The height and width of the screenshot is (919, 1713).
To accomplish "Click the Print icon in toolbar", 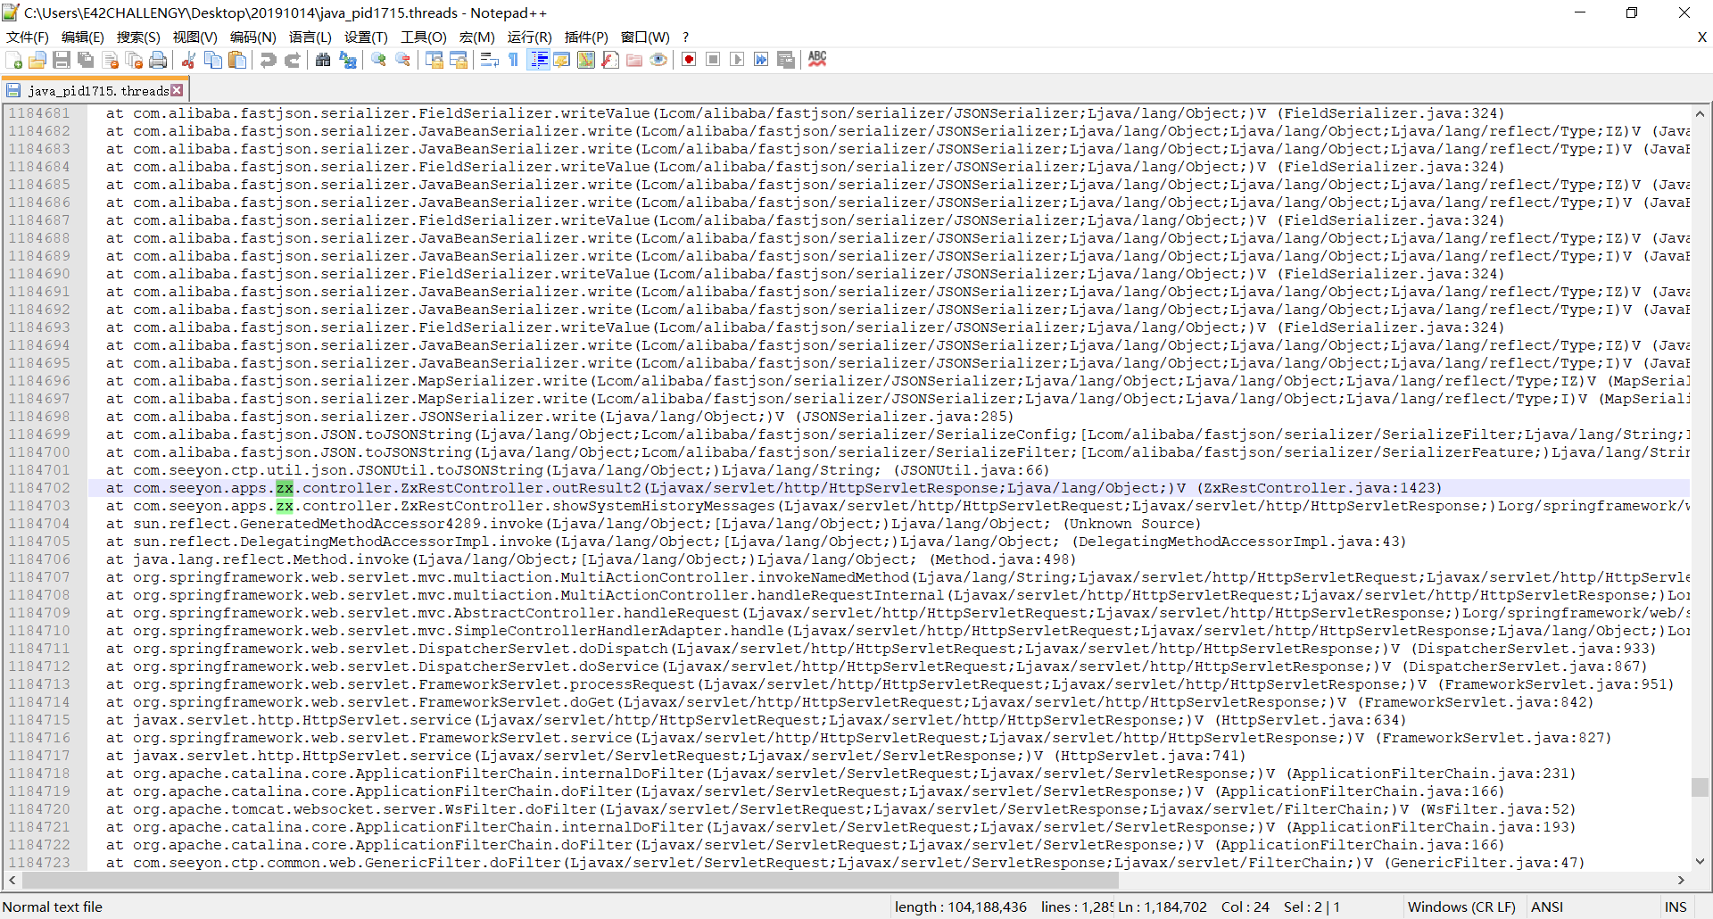I will 158,60.
